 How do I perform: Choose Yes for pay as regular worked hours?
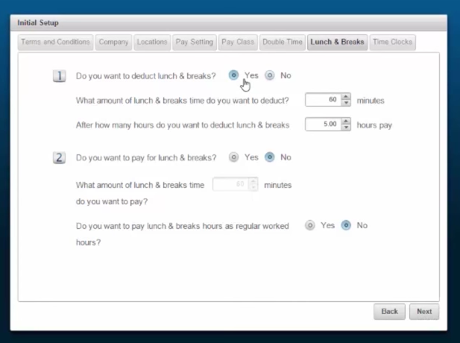coord(310,225)
